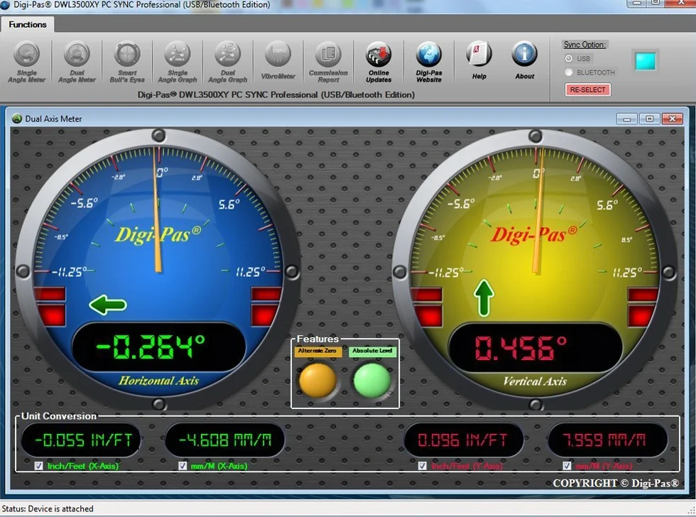Screen dimensions: 696x517
Task: Toggle Inch/Feet (X-Axis) checkbox
Action: [x=38, y=466]
